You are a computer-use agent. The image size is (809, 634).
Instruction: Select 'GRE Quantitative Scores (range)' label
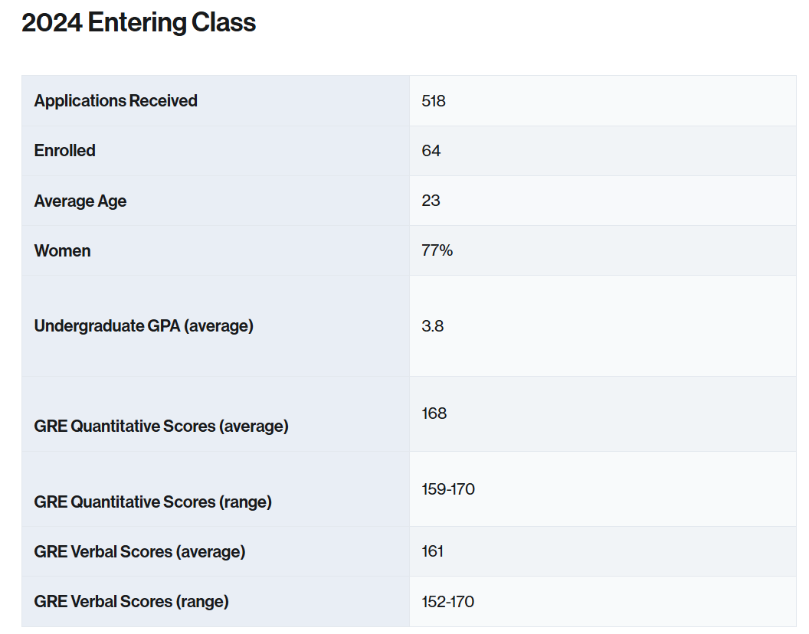click(x=152, y=502)
